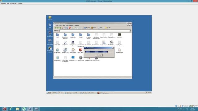Open the Устройства menu in VirtualBox
The height and width of the screenshot is (111, 198).
13,3
